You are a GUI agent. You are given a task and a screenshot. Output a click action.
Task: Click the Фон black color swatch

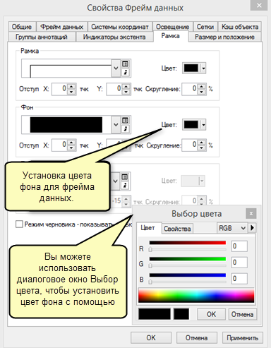coord(191,125)
